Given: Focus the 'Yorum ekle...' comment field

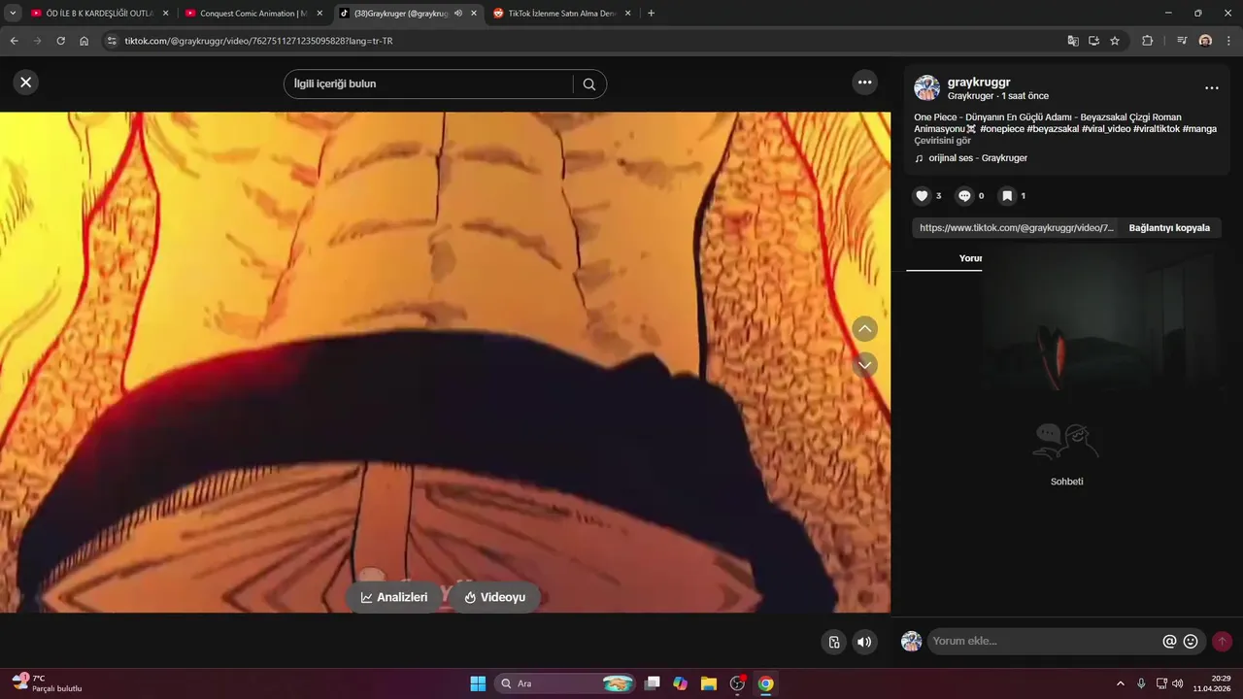Looking at the screenshot, I should [x=1044, y=642].
